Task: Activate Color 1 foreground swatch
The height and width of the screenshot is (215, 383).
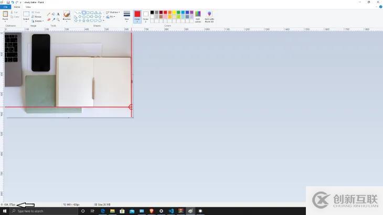Action: point(137,17)
